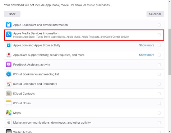Show more for AppleCare support history
The height and width of the screenshot is (133, 171).
(146, 55)
